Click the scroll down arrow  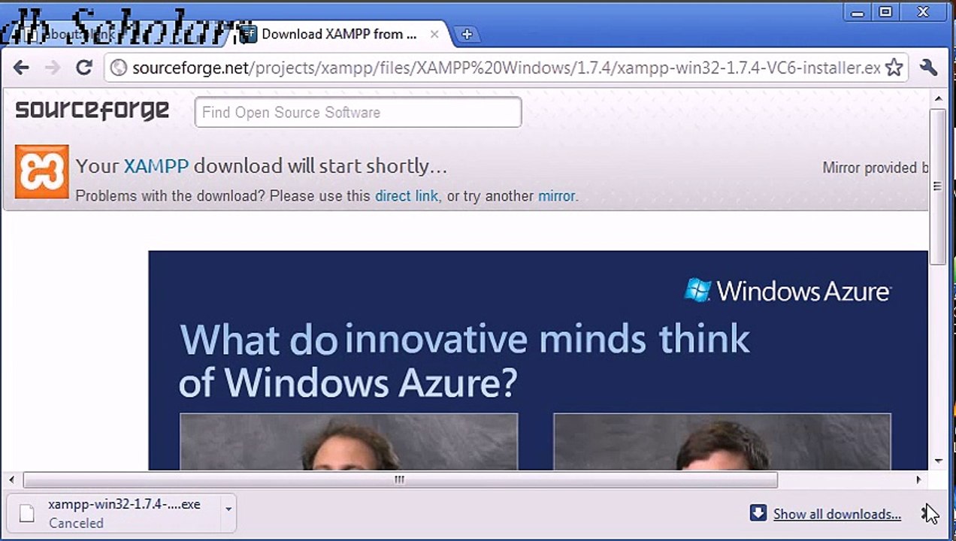(939, 461)
